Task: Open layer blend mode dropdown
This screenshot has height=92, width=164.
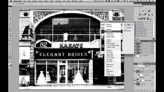Action: pyautogui.click(x=140, y=66)
